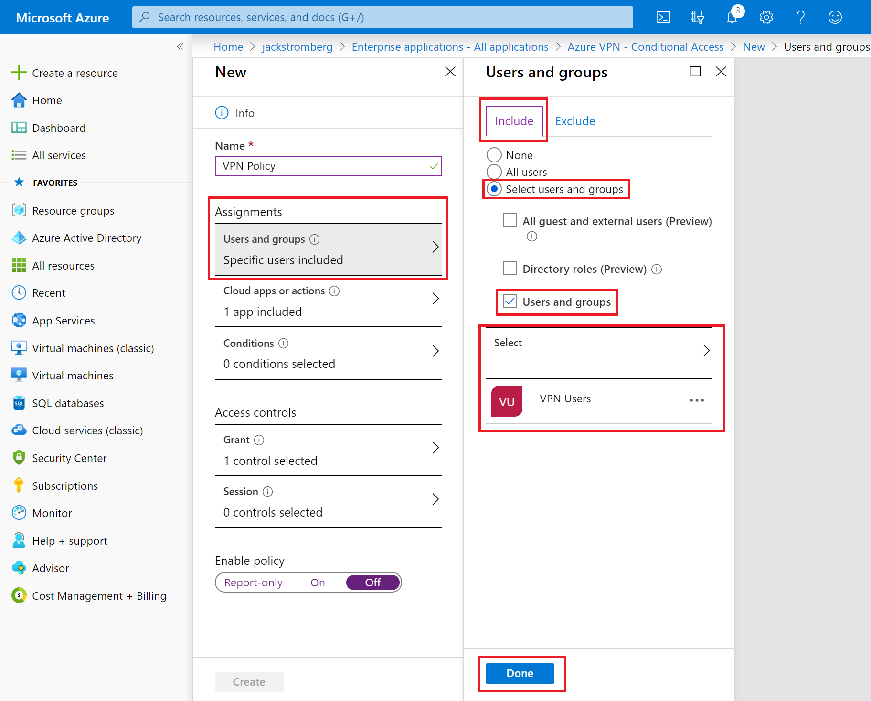The height and width of the screenshot is (701, 871).
Task: Click the Microsoft Azure logo text
Action: (x=63, y=18)
